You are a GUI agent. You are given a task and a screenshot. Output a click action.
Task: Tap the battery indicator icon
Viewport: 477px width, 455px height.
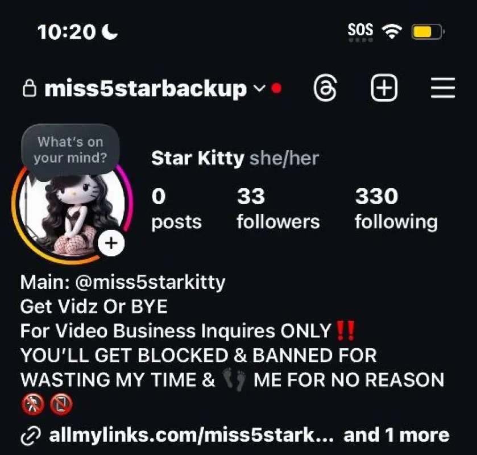coord(428,31)
